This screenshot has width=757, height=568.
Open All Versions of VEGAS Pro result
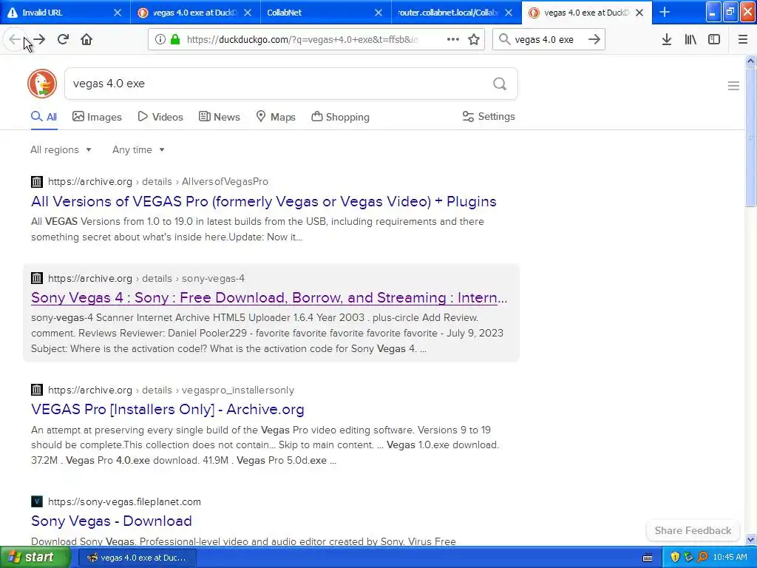264,201
